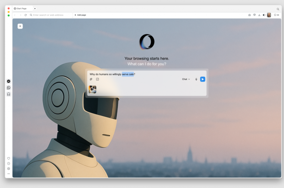Open the downloads icon in toolbar
Viewport: 284px width, 188px height.
point(259,15)
